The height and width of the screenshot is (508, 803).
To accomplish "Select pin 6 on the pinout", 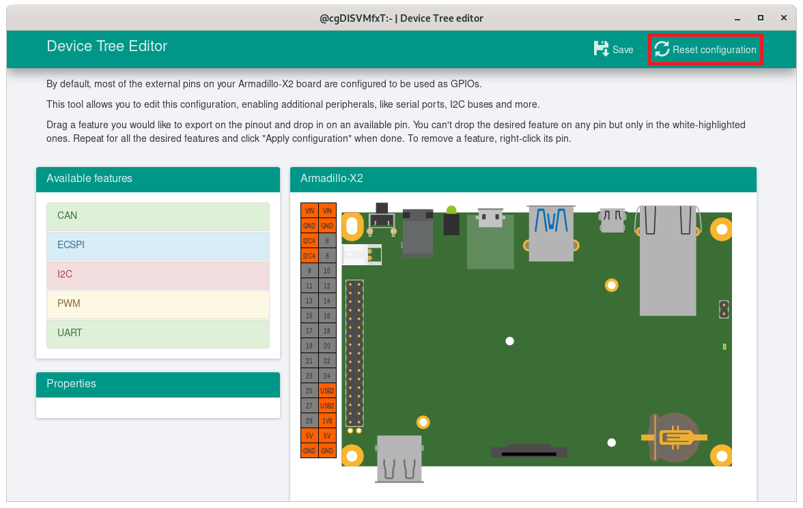I will tap(327, 241).
